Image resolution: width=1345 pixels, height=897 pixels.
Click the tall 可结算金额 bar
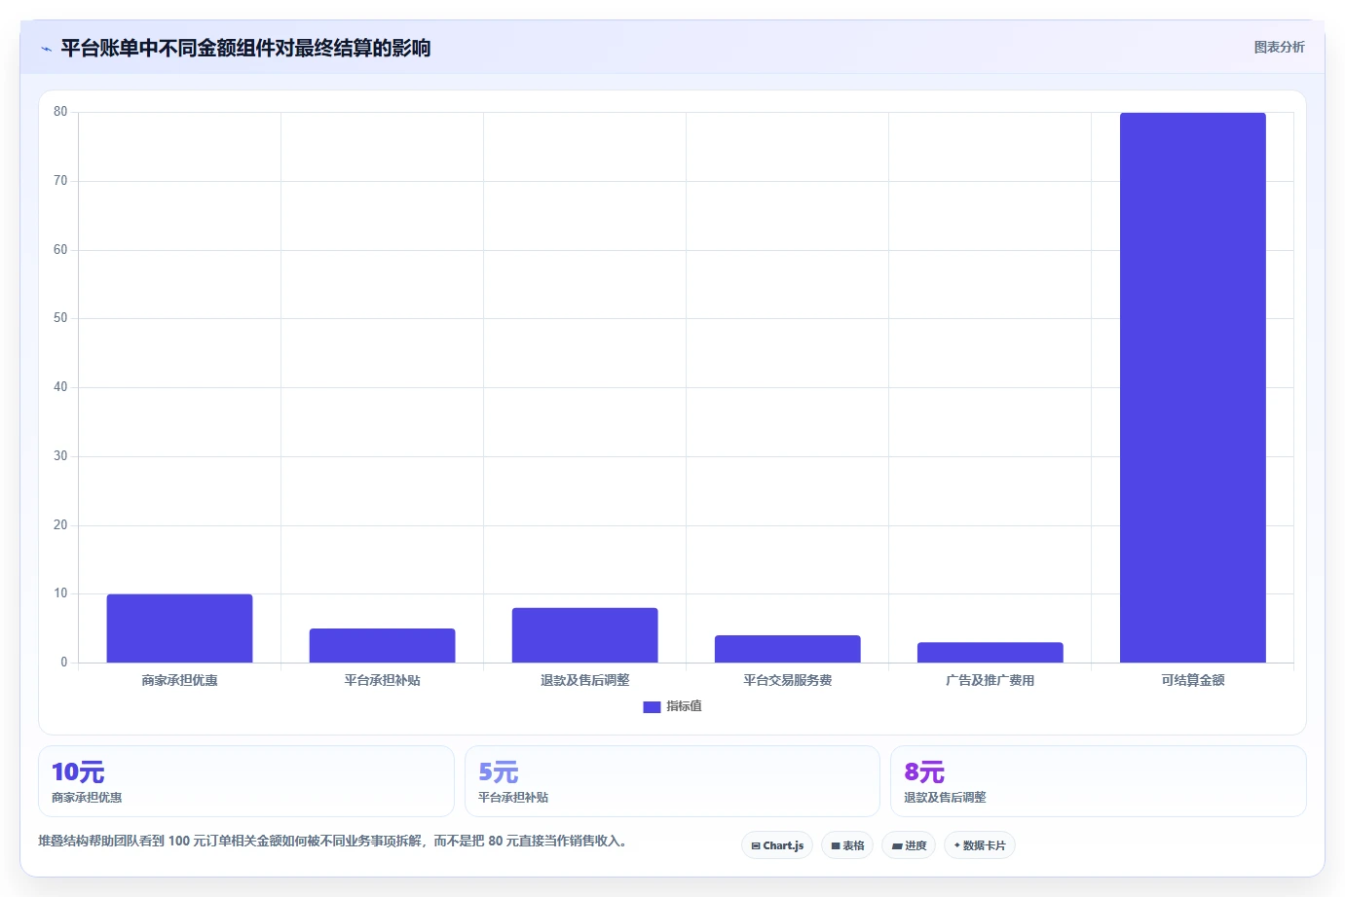(x=1192, y=387)
